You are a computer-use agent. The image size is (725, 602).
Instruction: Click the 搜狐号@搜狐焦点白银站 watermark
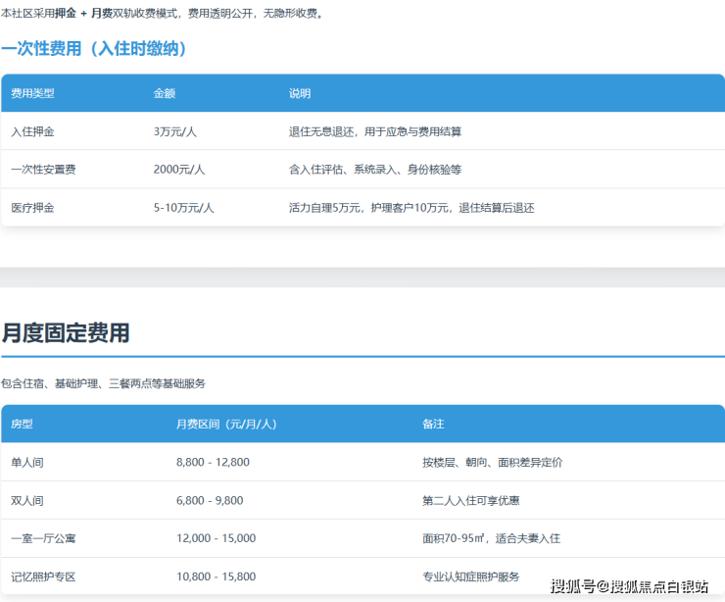pyautogui.click(x=629, y=586)
